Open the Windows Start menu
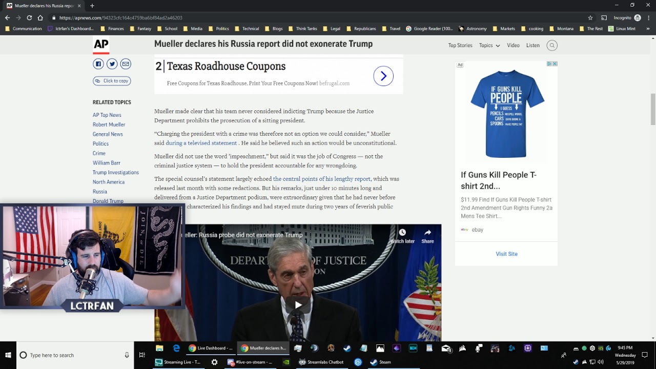 (x=8, y=355)
